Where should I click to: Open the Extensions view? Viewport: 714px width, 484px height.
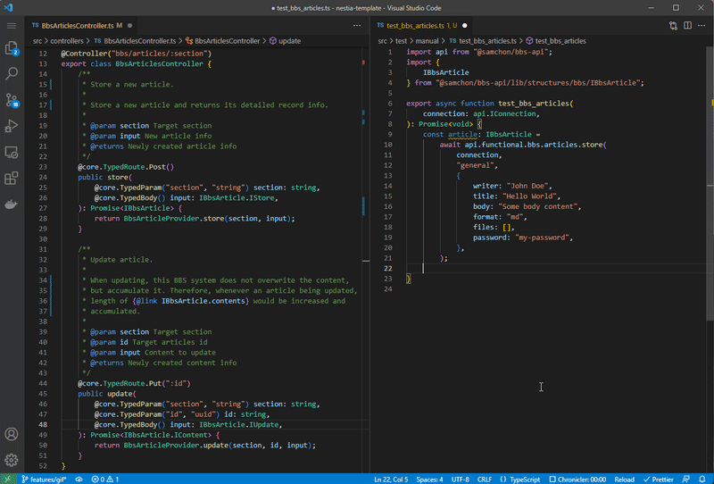pos(12,179)
